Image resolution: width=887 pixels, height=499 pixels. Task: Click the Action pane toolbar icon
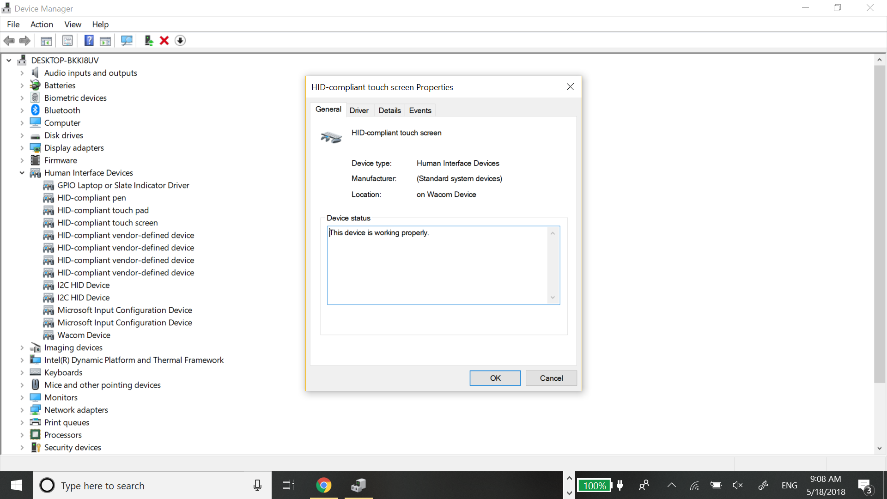[x=105, y=41]
